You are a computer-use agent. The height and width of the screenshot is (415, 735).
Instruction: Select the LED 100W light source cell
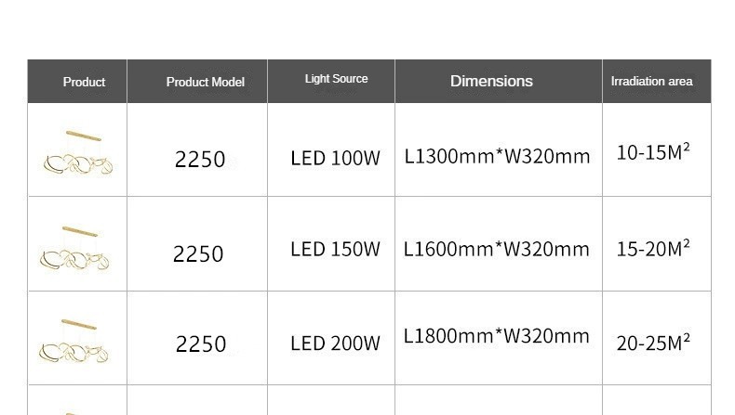point(335,158)
